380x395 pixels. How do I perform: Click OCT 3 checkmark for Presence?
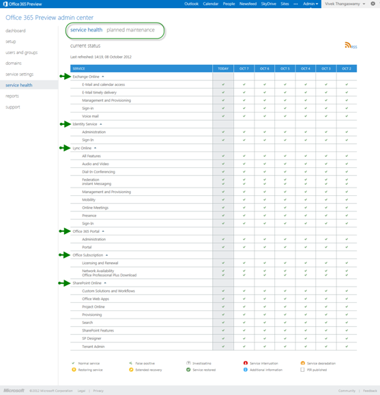click(x=326, y=216)
